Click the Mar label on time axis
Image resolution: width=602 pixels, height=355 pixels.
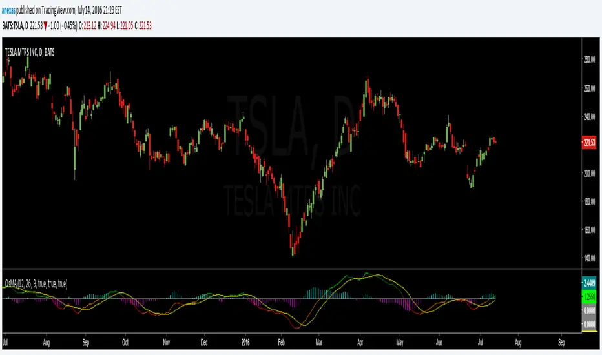coord(318,342)
